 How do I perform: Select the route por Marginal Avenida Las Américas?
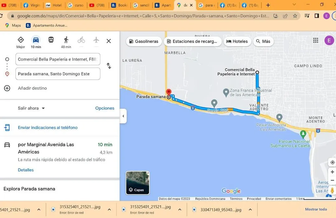click(60, 152)
